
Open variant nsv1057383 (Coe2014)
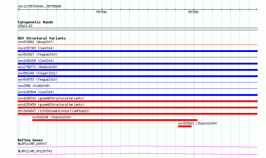click(x=36, y=48)
